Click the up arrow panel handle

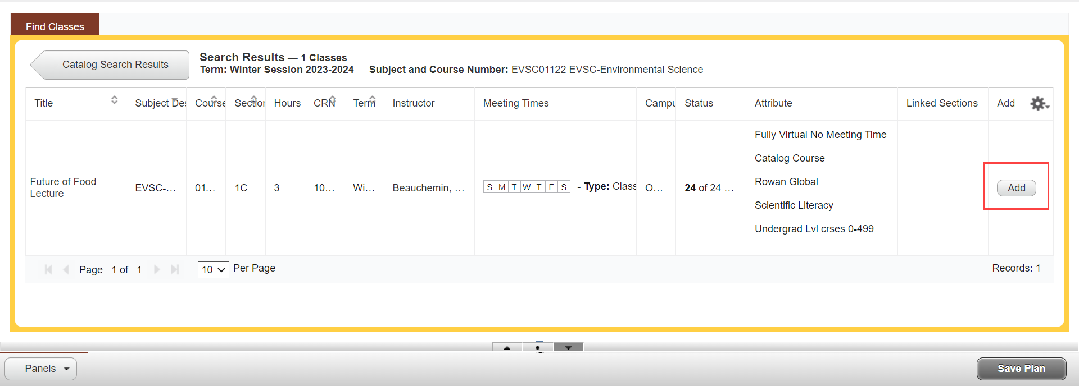click(x=507, y=347)
